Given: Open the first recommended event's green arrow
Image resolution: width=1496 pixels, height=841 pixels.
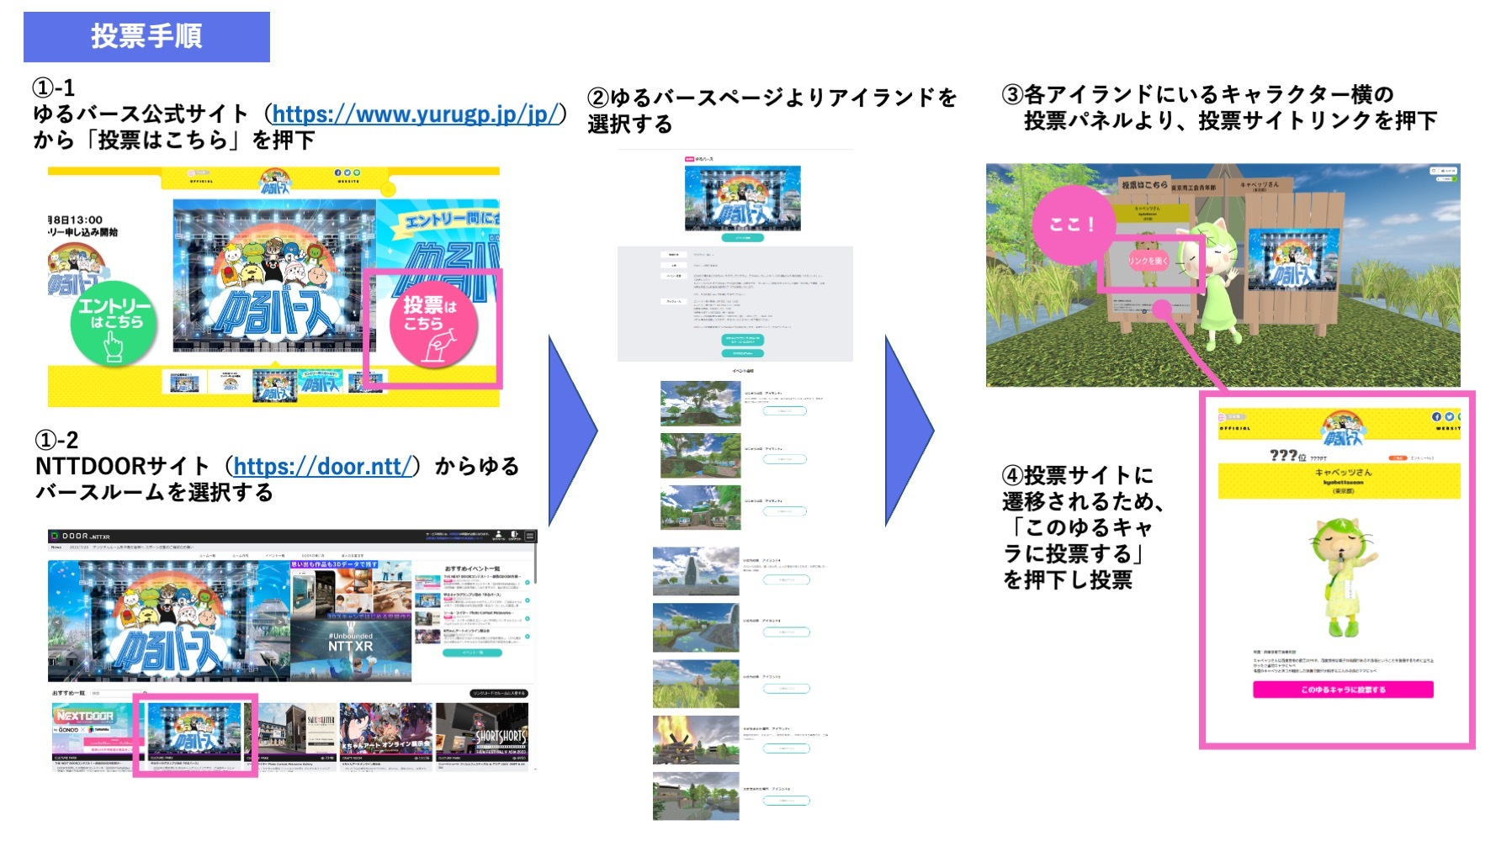Looking at the screenshot, I should (528, 582).
